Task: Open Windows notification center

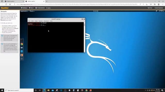Action: point(162,90)
